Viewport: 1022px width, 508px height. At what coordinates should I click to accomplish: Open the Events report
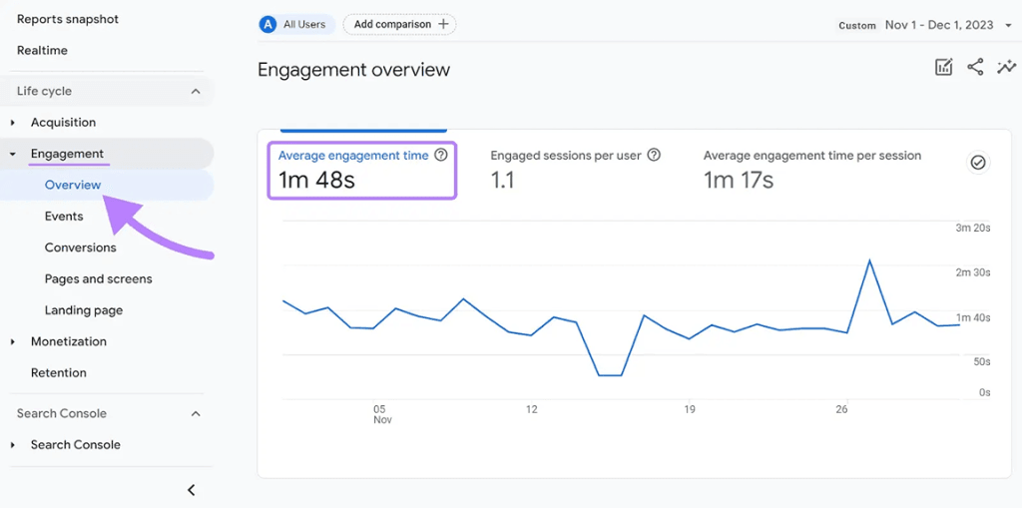click(64, 217)
